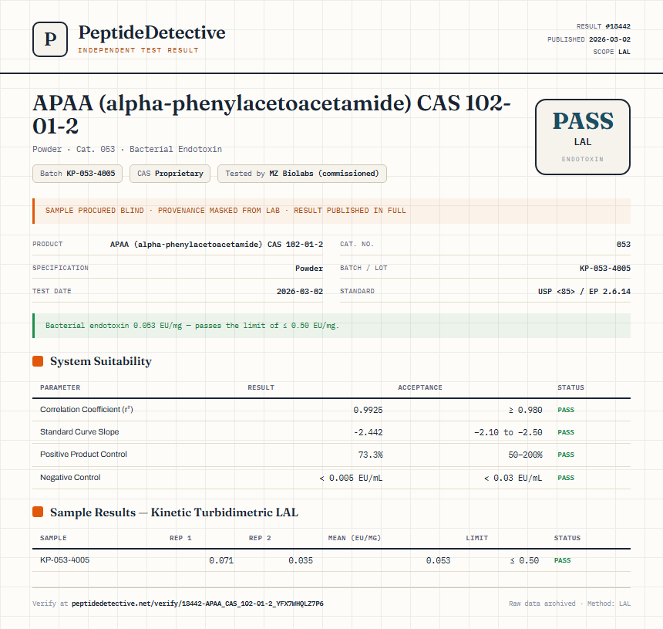Click PASS status in Negative Control row
Screen dimensions: 663x629
(x=566, y=478)
